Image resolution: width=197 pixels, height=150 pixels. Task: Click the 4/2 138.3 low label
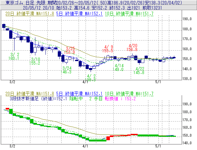click(91, 78)
